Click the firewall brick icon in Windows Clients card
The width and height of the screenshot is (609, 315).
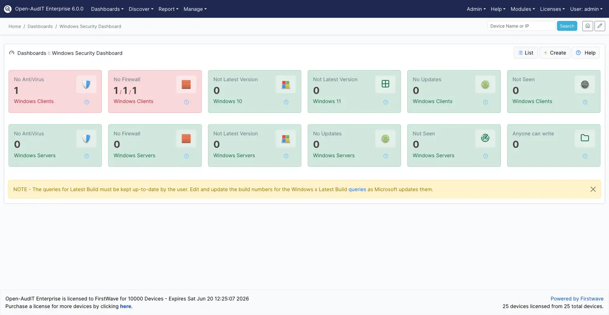[186, 84]
